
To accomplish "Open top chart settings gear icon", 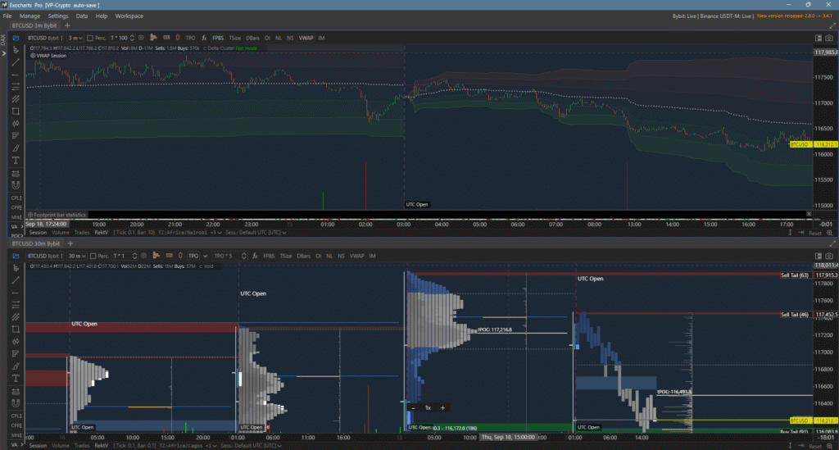I will (142, 38).
